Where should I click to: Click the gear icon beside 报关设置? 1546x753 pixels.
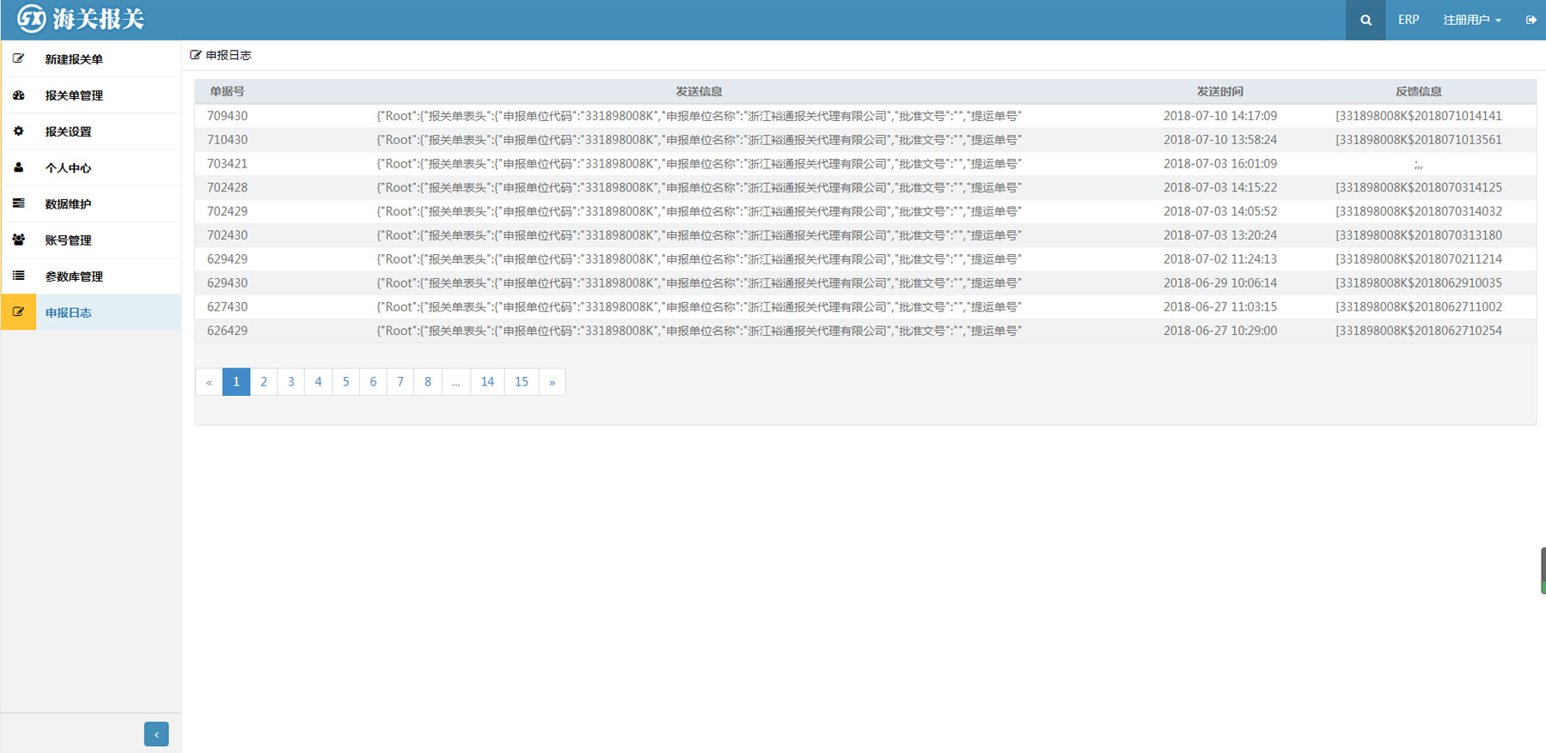18,131
